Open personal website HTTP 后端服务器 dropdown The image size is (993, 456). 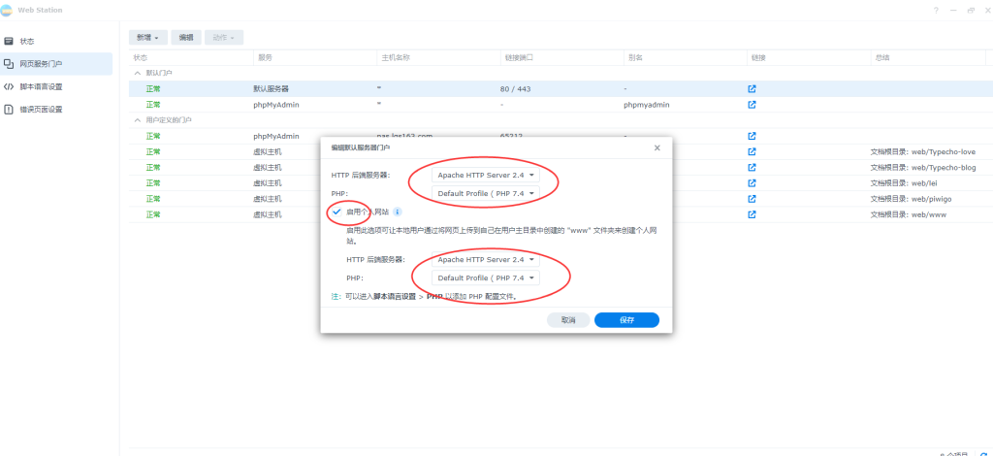click(x=486, y=260)
